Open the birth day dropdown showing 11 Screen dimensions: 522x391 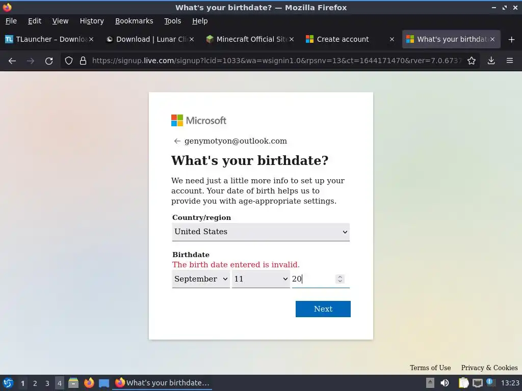260,279
